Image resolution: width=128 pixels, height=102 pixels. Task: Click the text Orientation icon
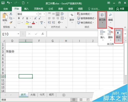tap(59, 22)
